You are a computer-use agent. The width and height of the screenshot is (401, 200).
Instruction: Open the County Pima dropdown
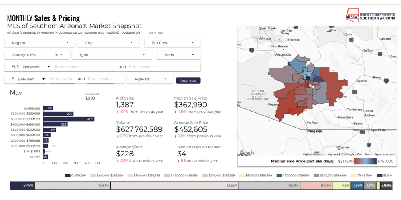pos(36,55)
